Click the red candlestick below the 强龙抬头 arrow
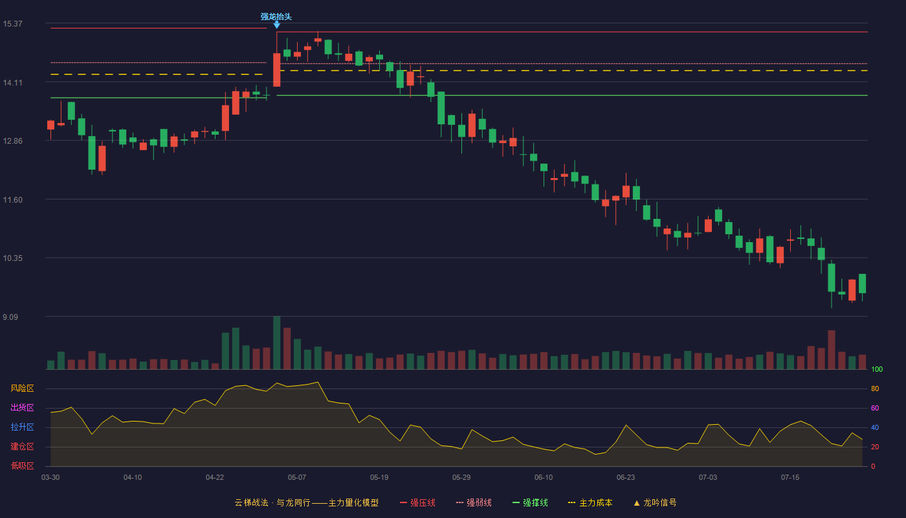The image size is (906, 518). [x=277, y=70]
